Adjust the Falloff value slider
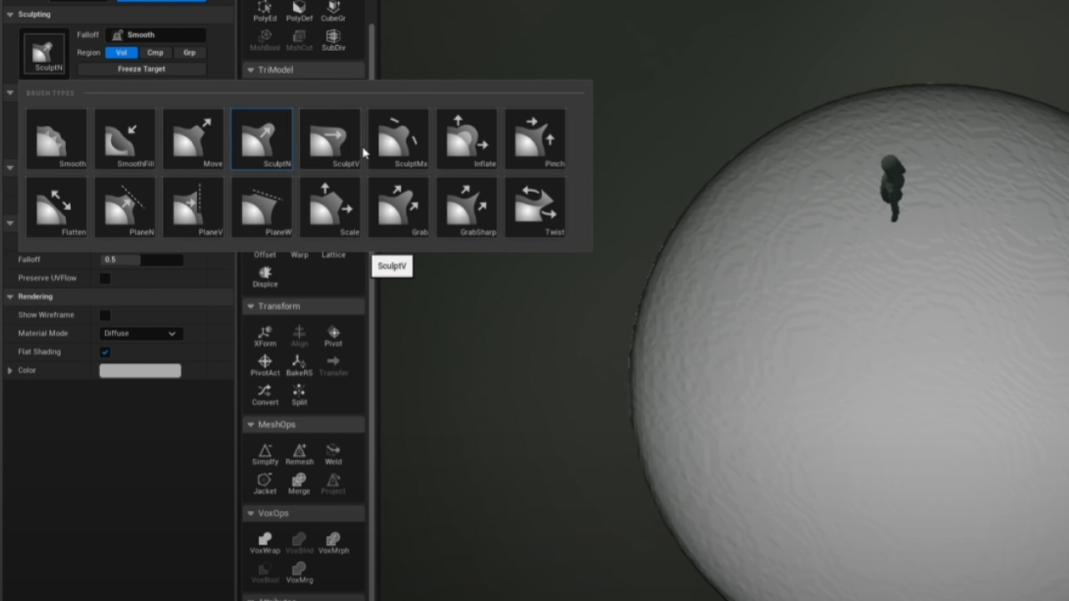The width and height of the screenshot is (1069, 601). point(140,260)
